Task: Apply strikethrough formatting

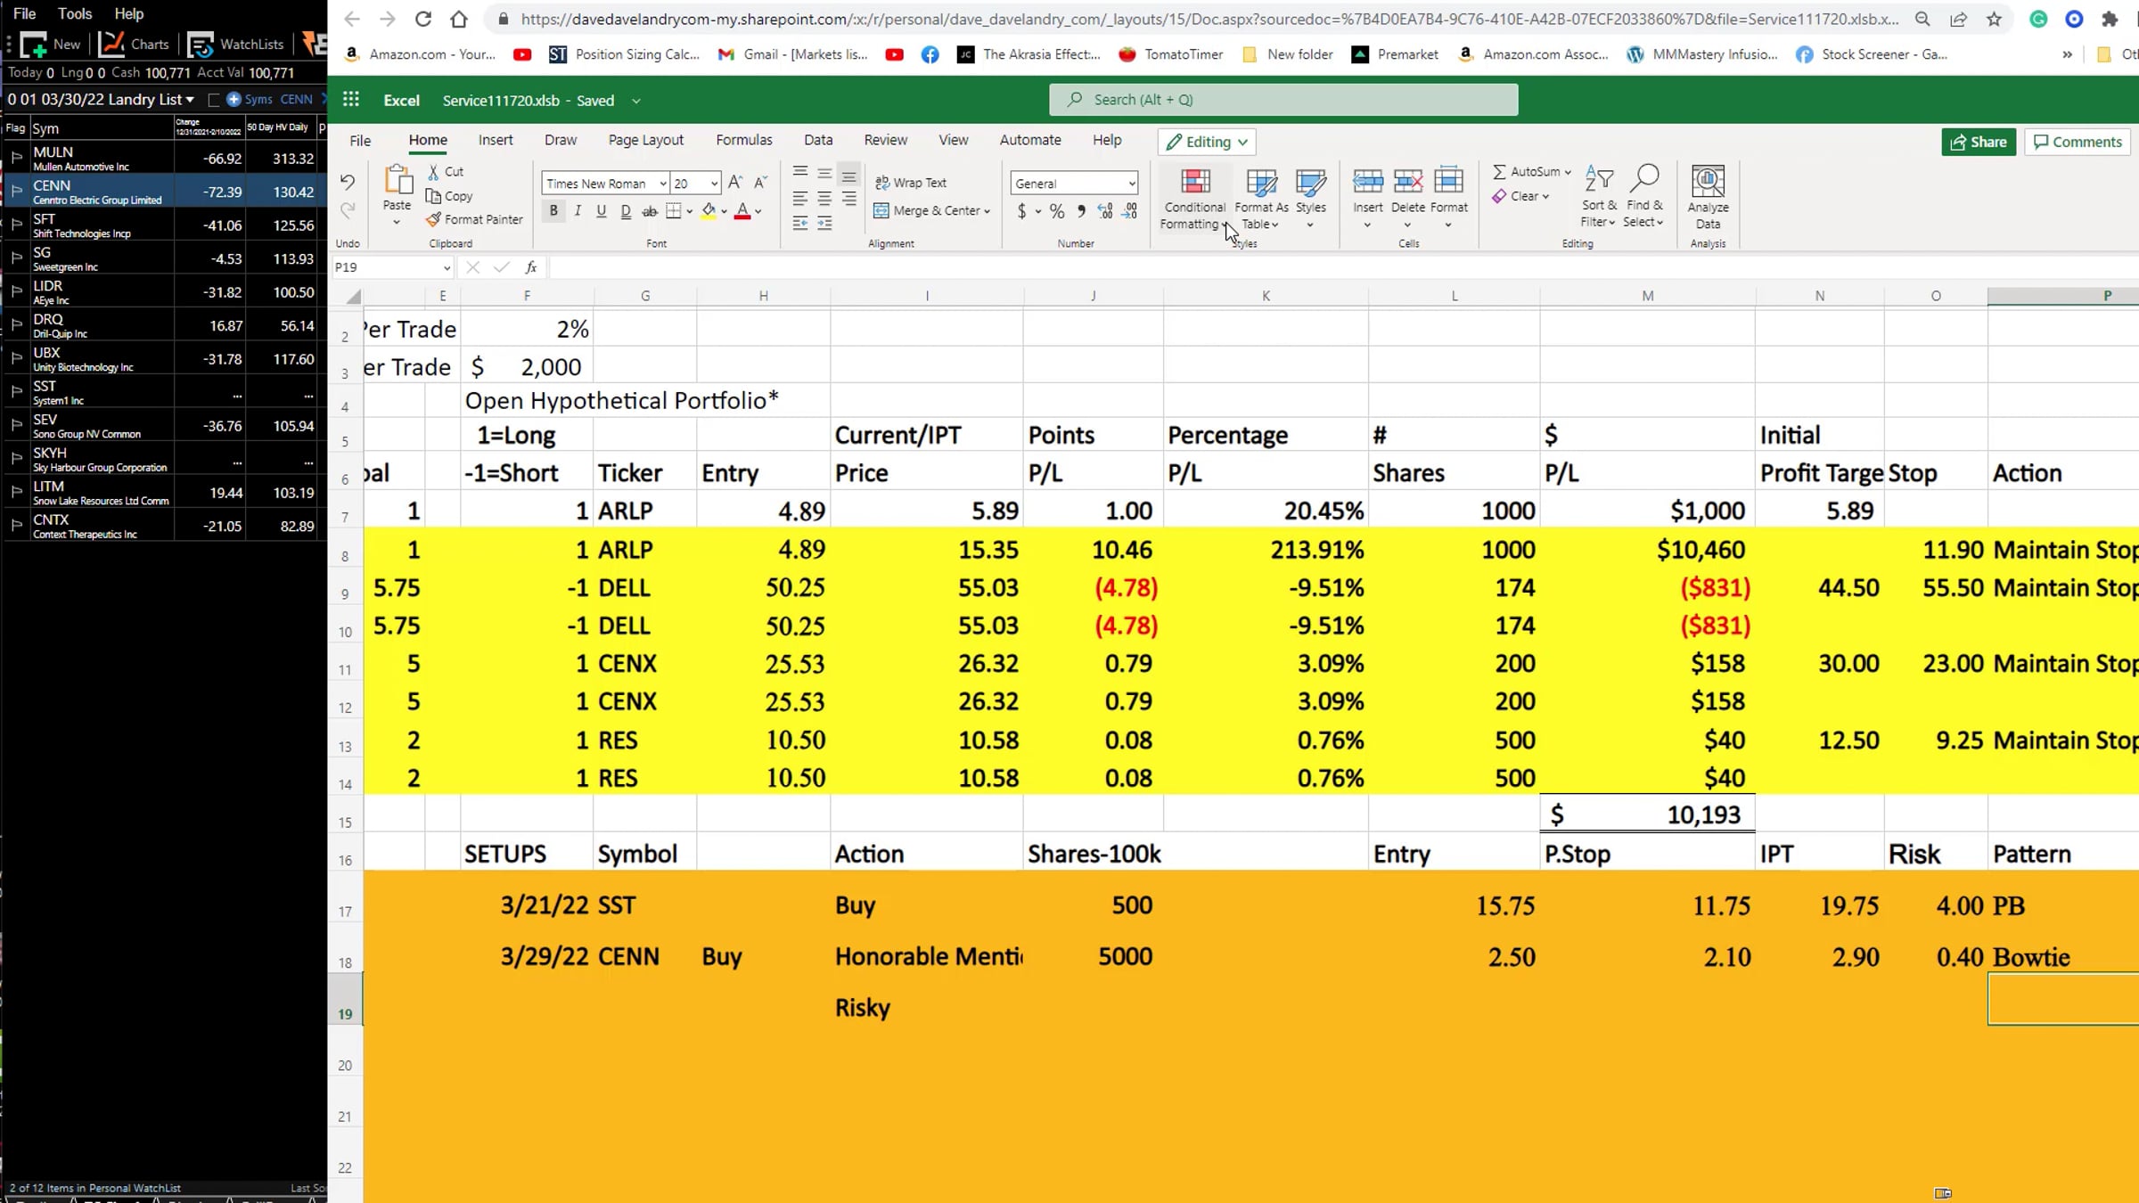Action: point(650,211)
